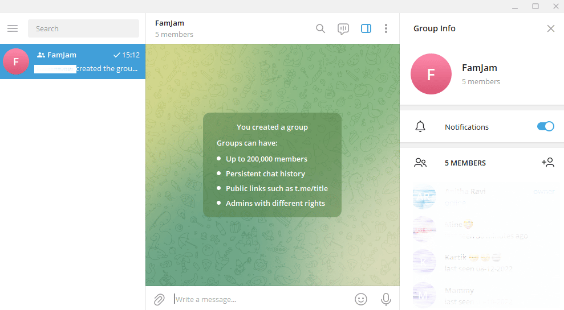
Task: Toggle the Notifications switch off
Action: coord(546,126)
